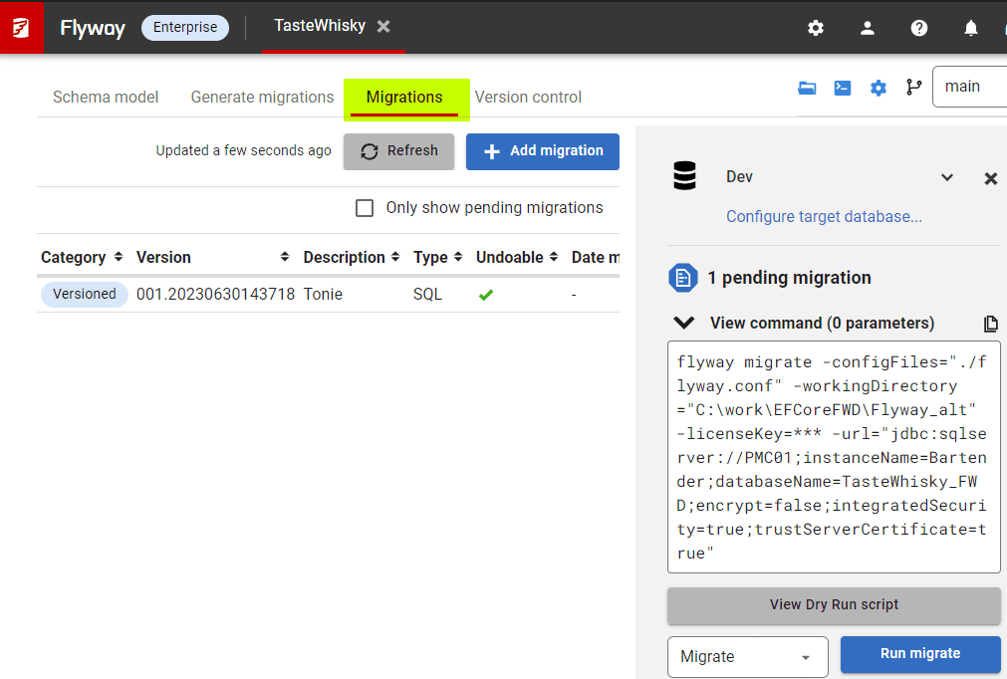Expand the Dev target database dropdown
Image resolution: width=1007 pixels, height=679 pixels.
click(x=947, y=177)
